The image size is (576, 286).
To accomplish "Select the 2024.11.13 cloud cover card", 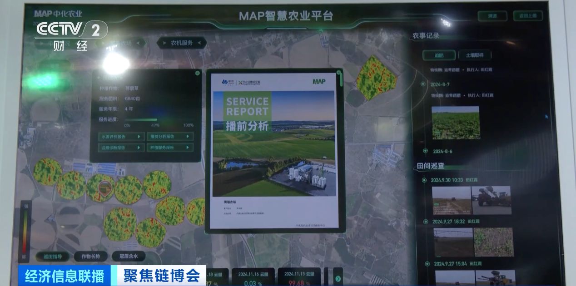I will 299,277.
